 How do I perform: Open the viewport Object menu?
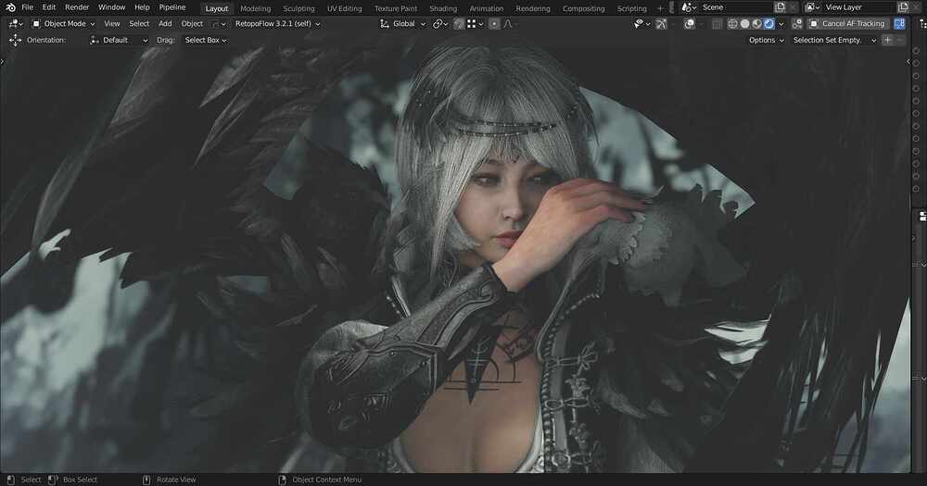click(192, 24)
